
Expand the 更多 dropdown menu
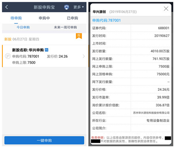pos(78,7)
